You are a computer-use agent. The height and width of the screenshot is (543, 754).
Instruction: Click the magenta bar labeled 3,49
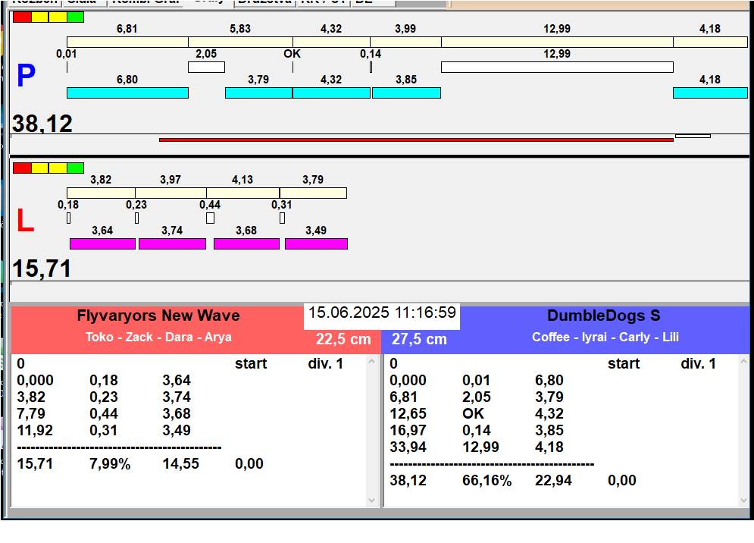316,243
